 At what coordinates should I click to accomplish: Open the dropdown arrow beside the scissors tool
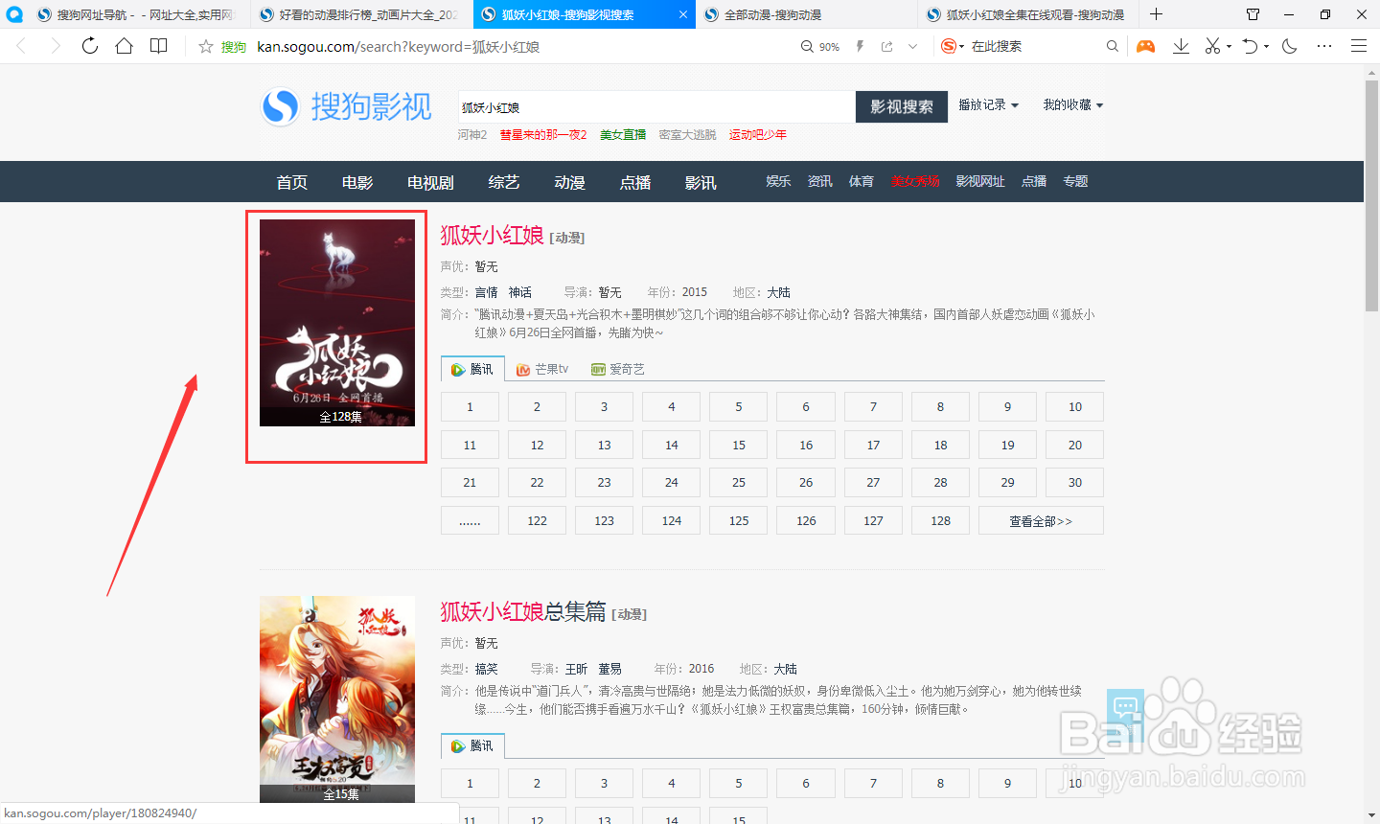tap(1230, 46)
